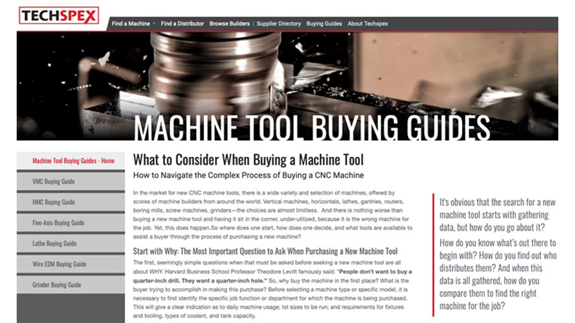This screenshot has width=575, height=323.
Task: Select Machine Tool Buying Guides - Home
Action: tap(73, 161)
